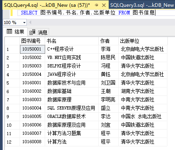Select cell 10150002
175x150 pixels.
pyautogui.click(x=32, y=58)
